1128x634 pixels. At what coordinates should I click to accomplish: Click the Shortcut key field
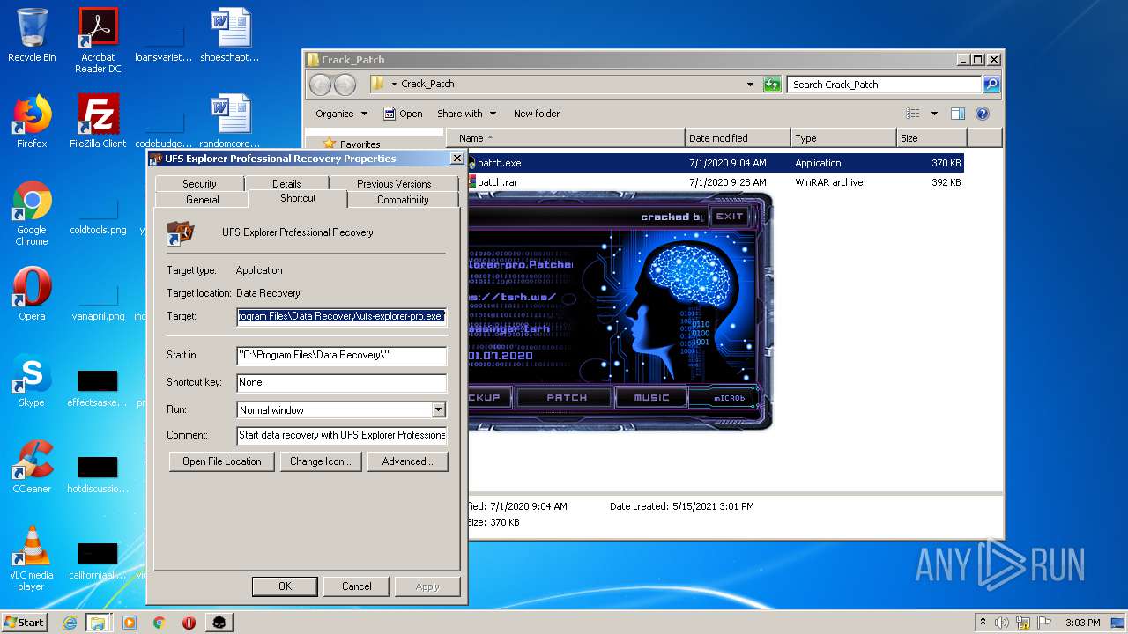(x=342, y=382)
